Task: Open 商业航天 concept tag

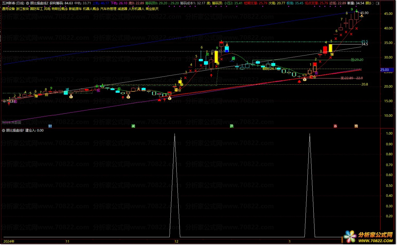Action: pyautogui.click(x=152, y=9)
